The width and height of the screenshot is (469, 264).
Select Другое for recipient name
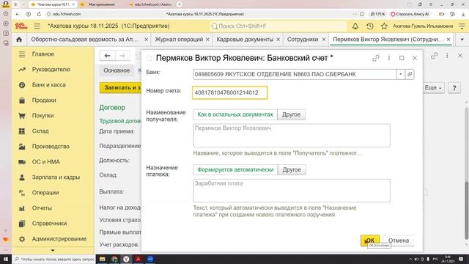(x=292, y=114)
